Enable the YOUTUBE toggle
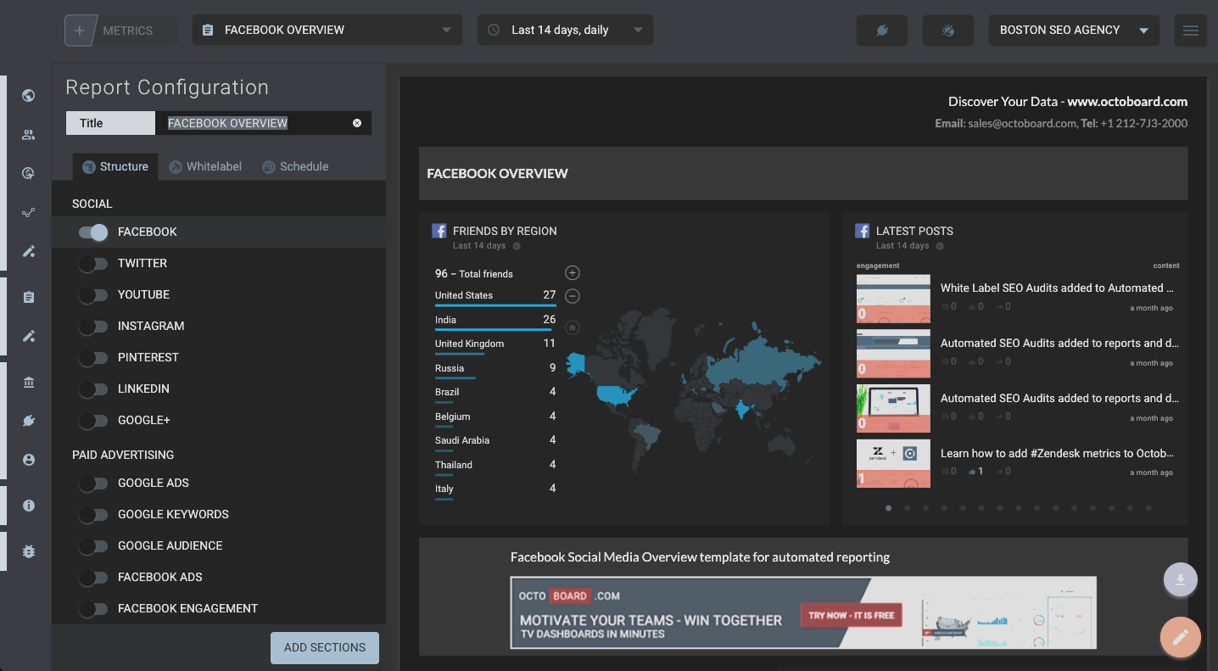This screenshot has height=671, width=1218. [x=93, y=295]
